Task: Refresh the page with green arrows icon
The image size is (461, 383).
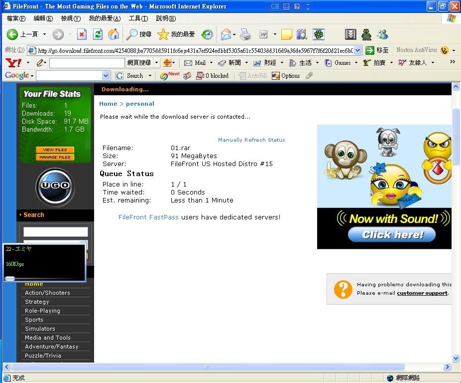Action: point(98,34)
